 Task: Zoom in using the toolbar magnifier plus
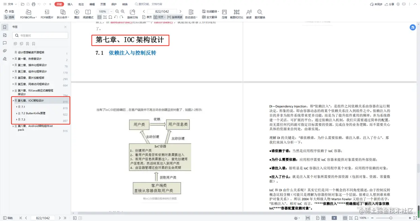(x=123, y=12)
